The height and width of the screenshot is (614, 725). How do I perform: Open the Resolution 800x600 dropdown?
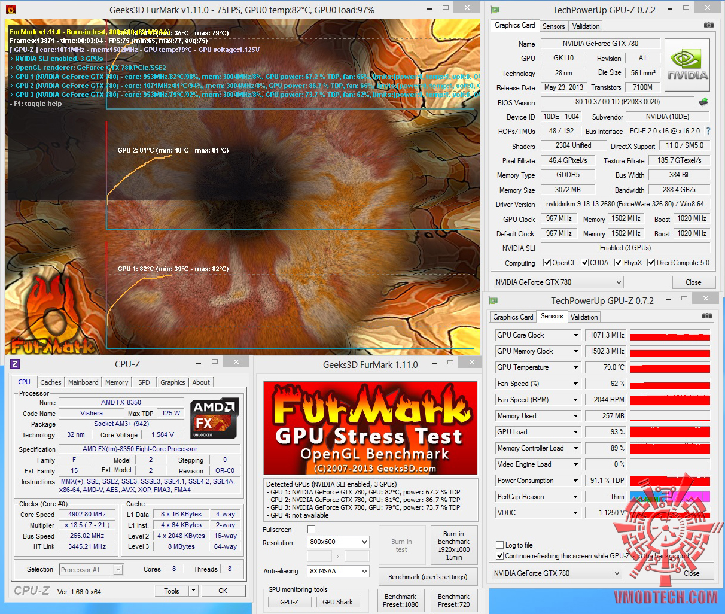pos(339,542)
